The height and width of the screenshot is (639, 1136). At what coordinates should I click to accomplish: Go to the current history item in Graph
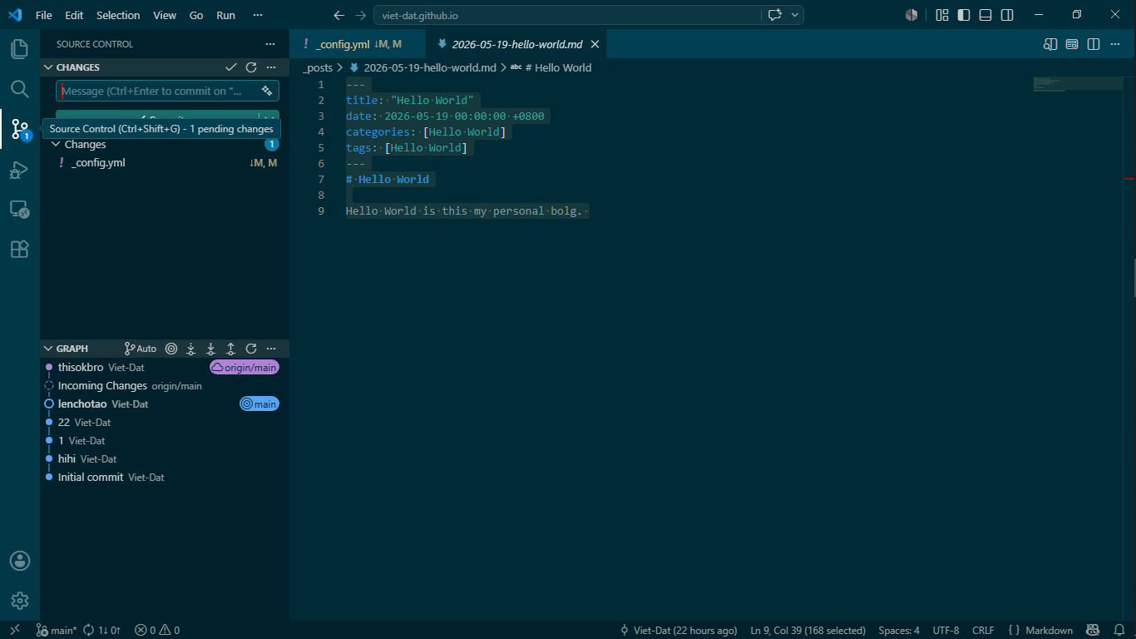point(171,349)
